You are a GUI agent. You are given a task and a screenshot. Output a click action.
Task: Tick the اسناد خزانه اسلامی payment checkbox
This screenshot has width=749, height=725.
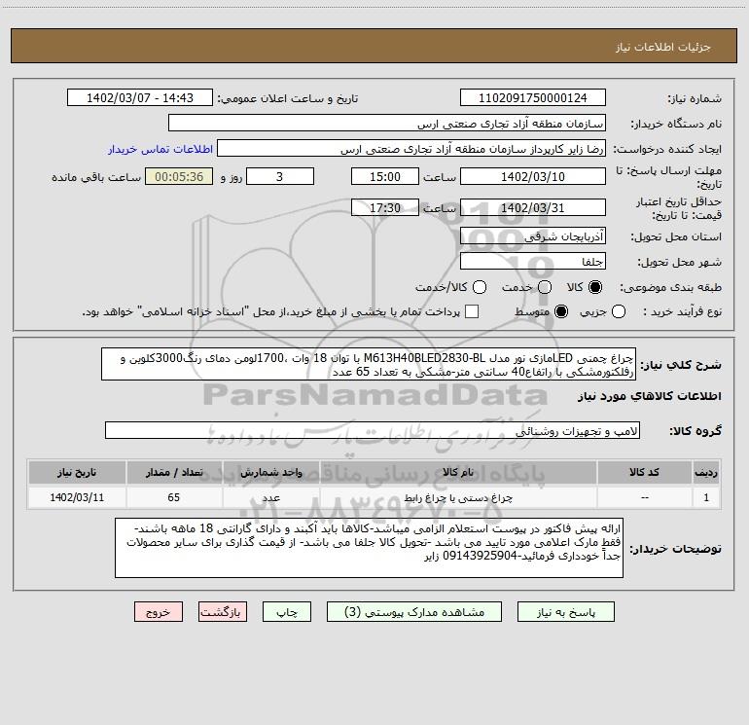pyautogui.click(x=472, y=311)
